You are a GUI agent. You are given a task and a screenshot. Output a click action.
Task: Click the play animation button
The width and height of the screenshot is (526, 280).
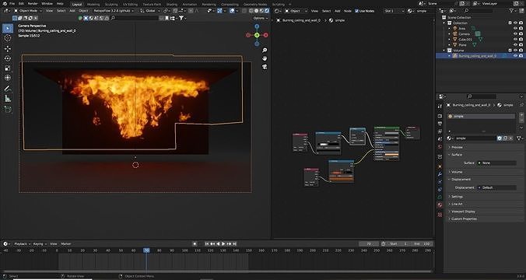(x=223, y=243)
